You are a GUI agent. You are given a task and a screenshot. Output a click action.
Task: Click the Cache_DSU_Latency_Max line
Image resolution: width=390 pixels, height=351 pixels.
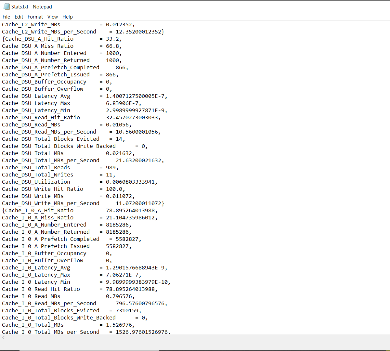(71, 103)
